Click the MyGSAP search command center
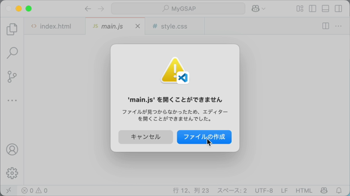This screenshot has width=350, height=196. (x=178, y=9)
